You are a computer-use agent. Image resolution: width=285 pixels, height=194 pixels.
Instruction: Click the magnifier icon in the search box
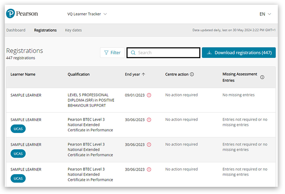pos(133,53)
